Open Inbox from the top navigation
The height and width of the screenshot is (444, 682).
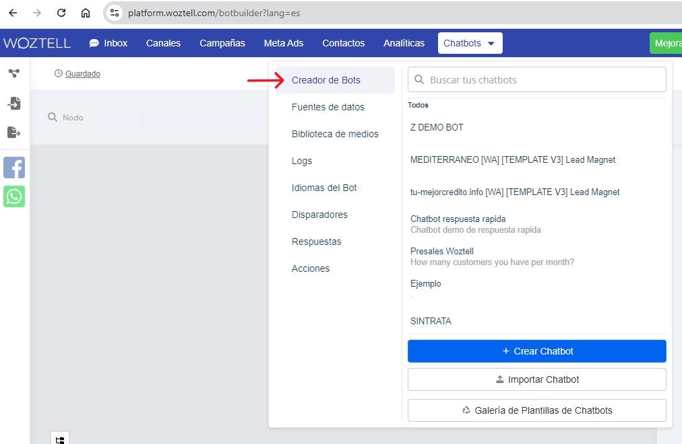(x=108, y=43)
